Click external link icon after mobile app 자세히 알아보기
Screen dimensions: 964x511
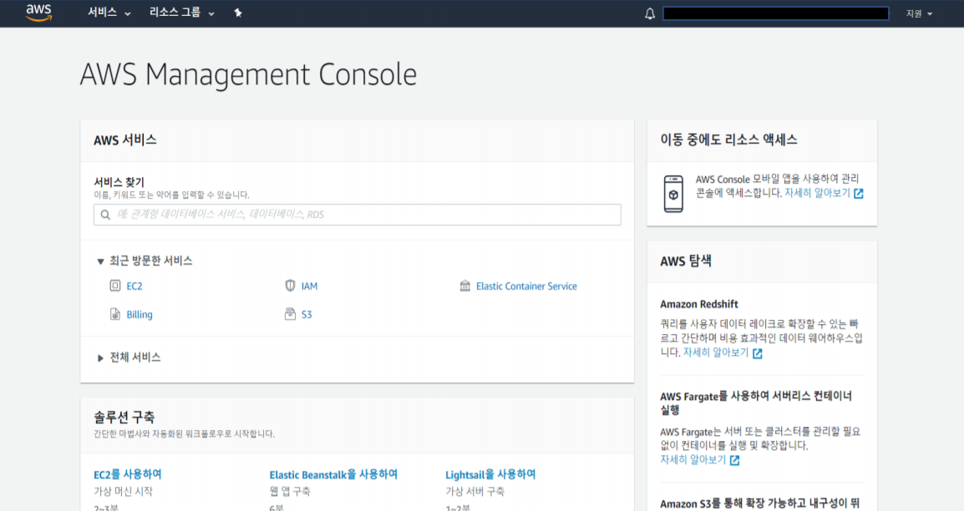(859, 194)
